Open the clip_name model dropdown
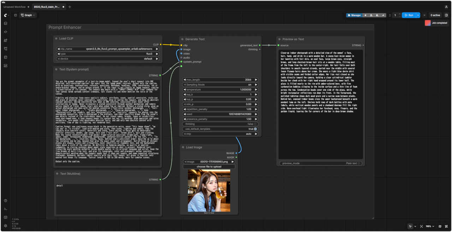Image resolution: width=452 pixels, height=232 pixels. pos(108,49)
